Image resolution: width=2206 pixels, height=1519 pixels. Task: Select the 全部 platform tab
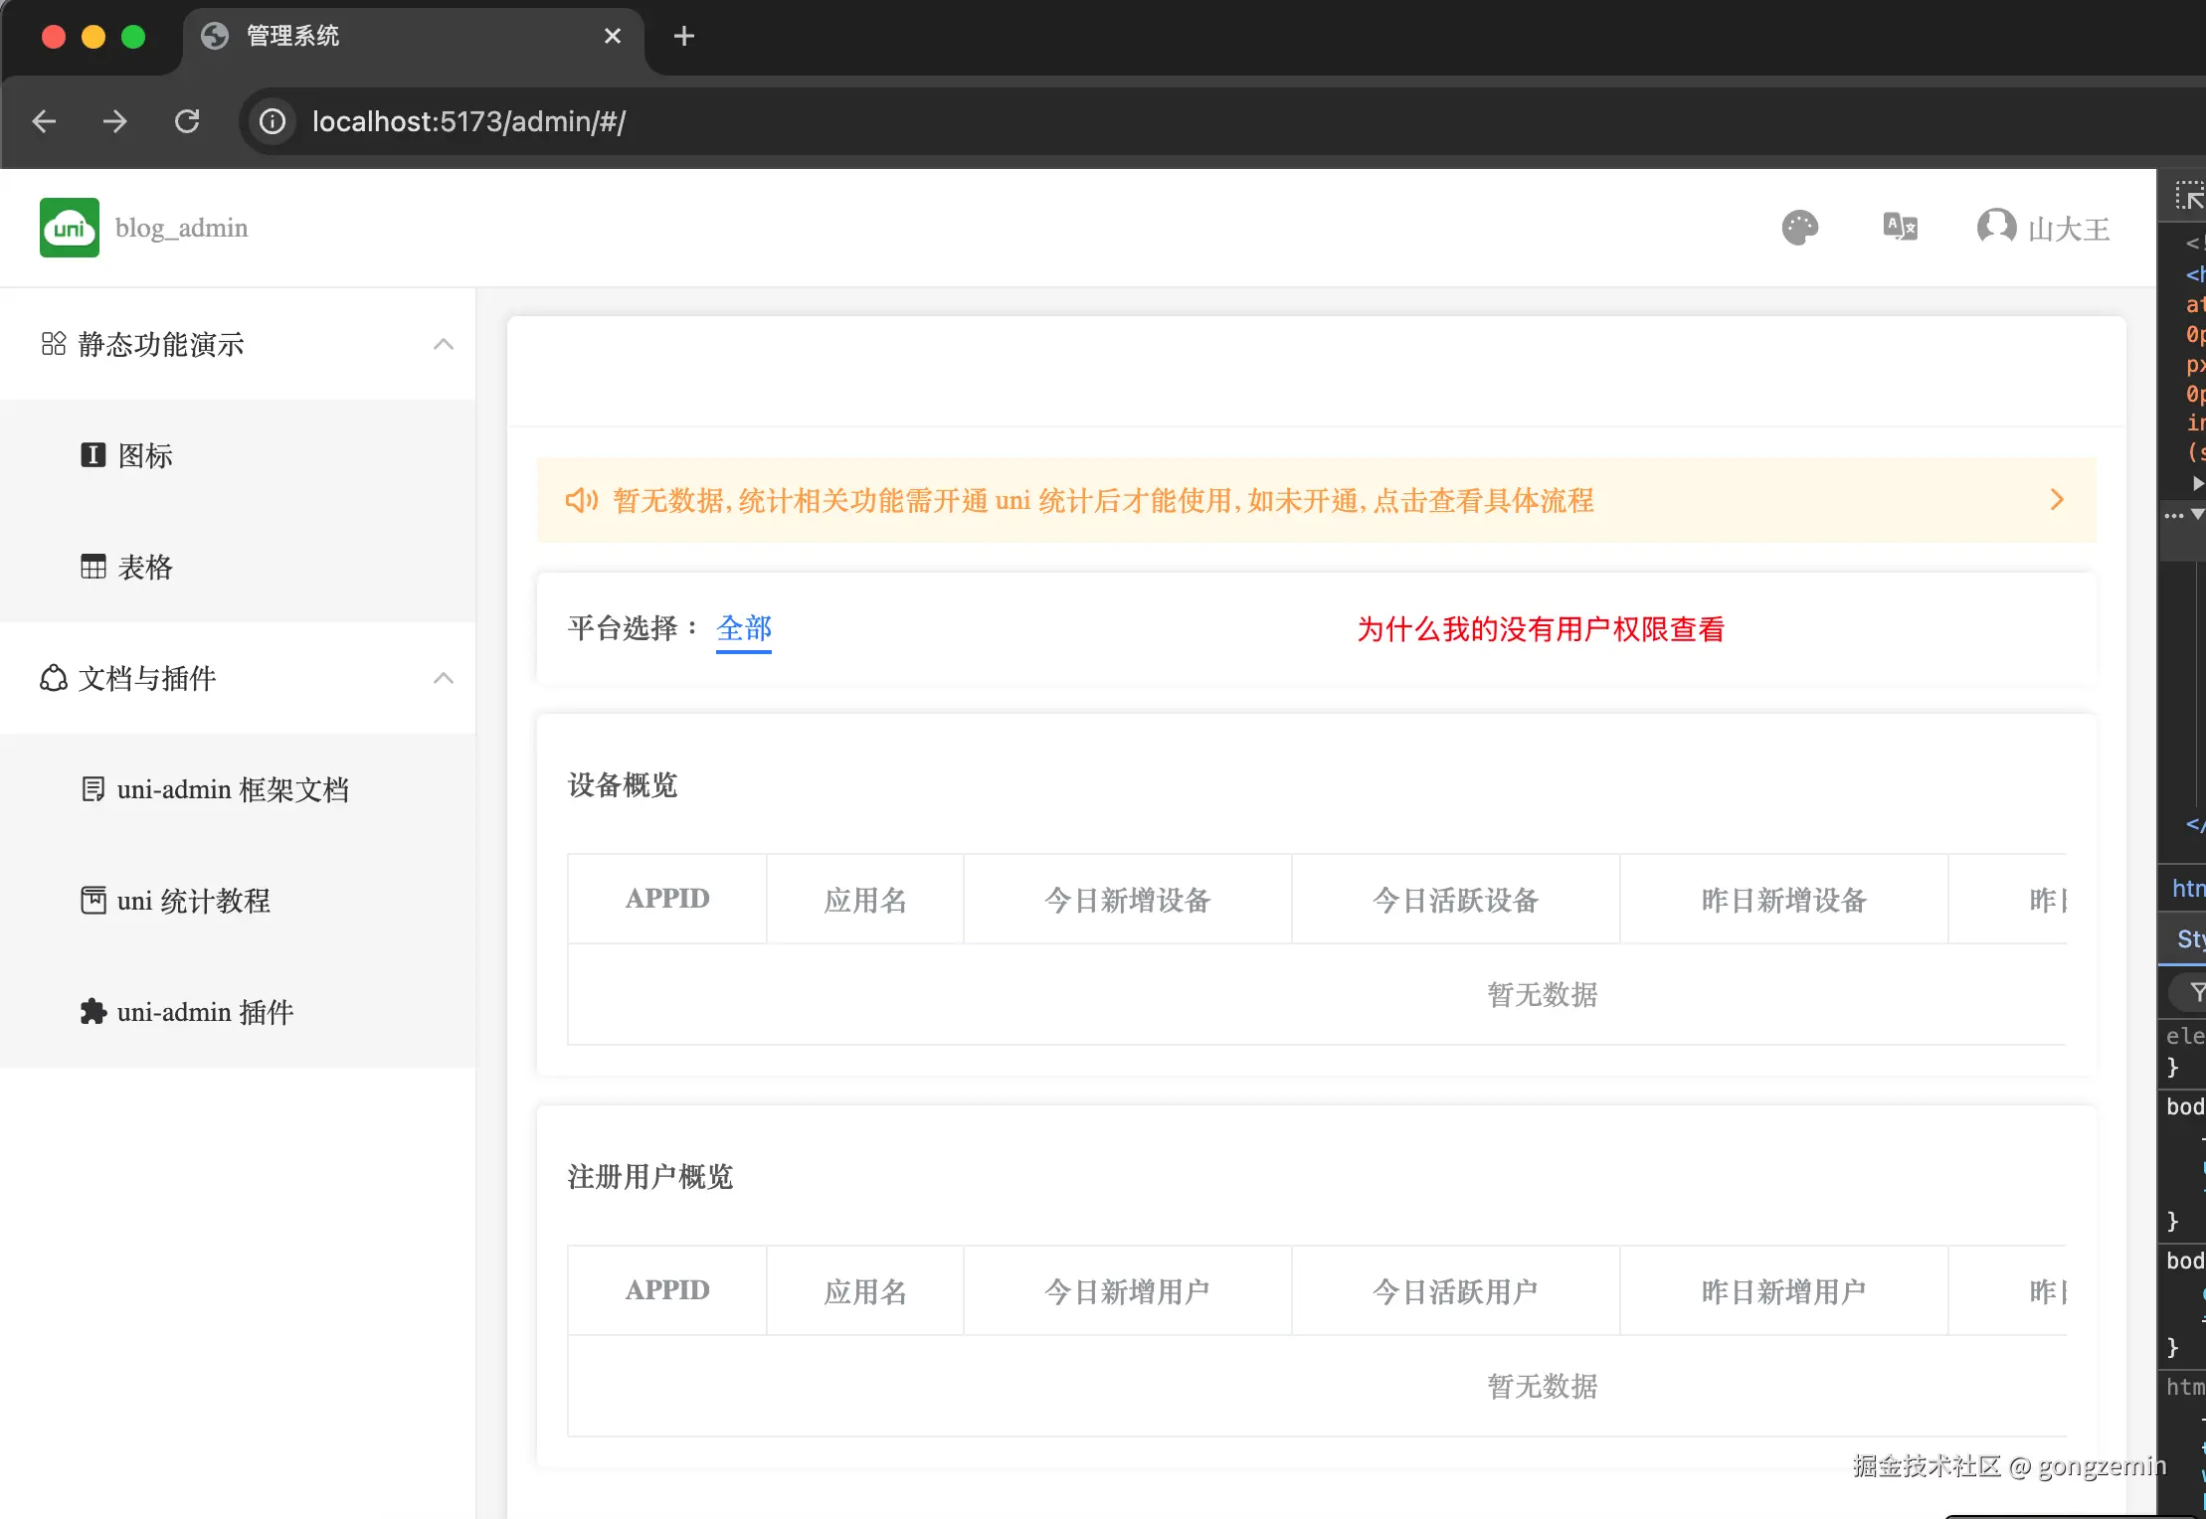744,628
